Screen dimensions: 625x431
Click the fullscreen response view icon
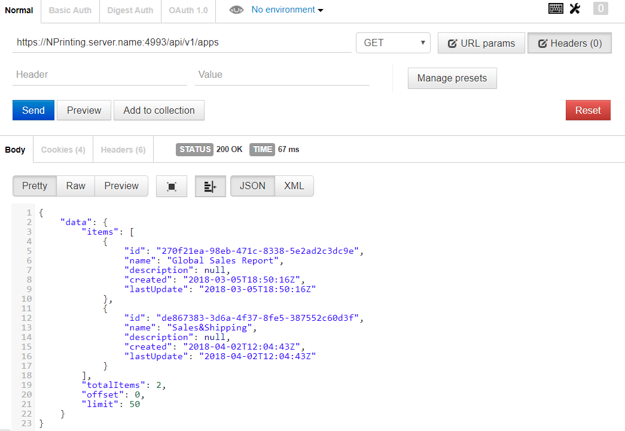click(x=172, y=186)
